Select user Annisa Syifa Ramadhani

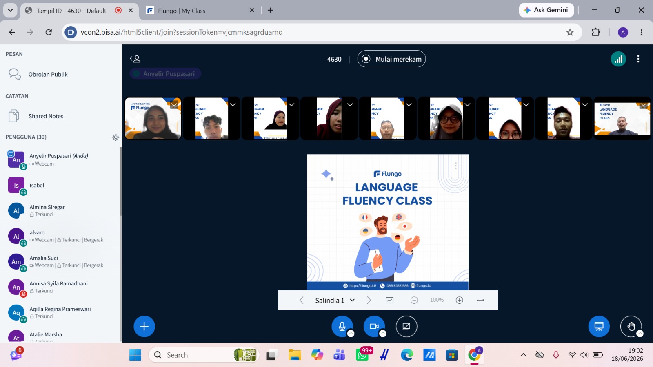coord(61,287)
